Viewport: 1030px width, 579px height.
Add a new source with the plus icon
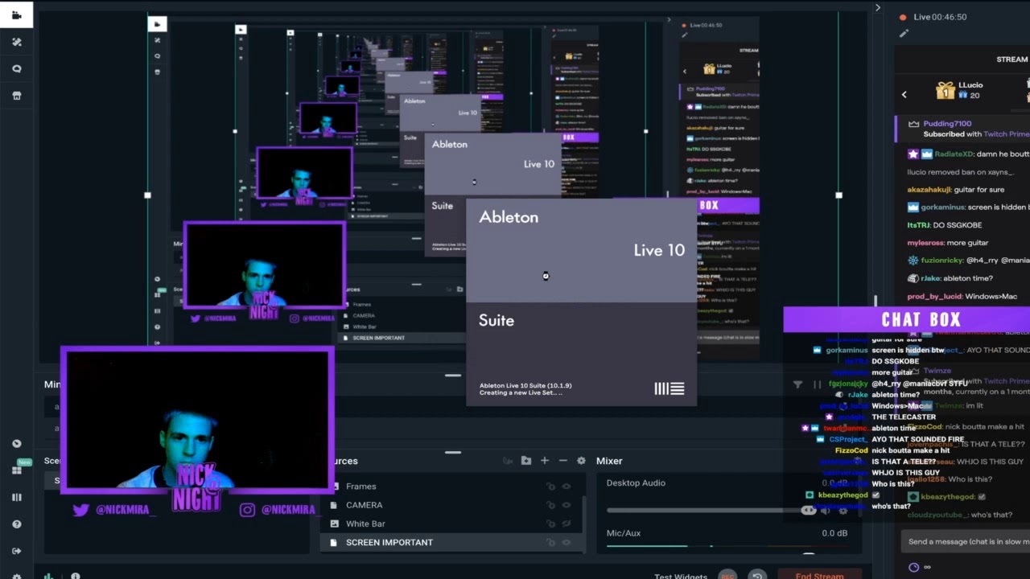545,461
